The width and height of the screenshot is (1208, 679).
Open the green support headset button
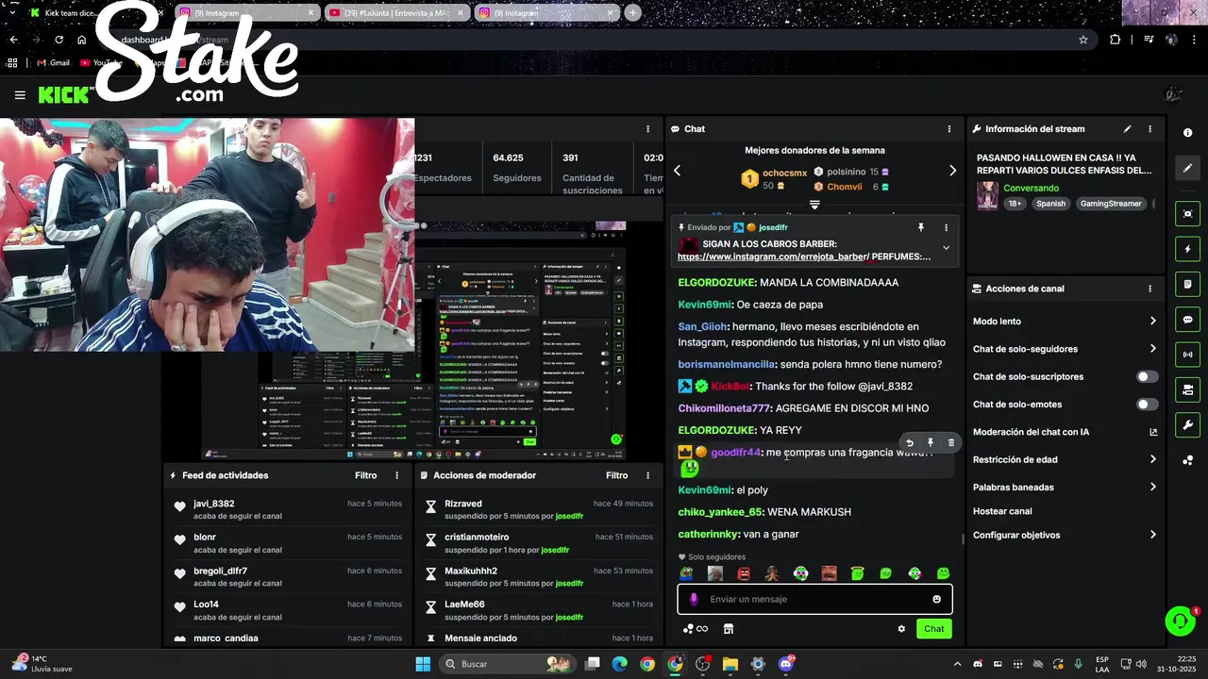pyautogui.click(x=1180, y=621)
